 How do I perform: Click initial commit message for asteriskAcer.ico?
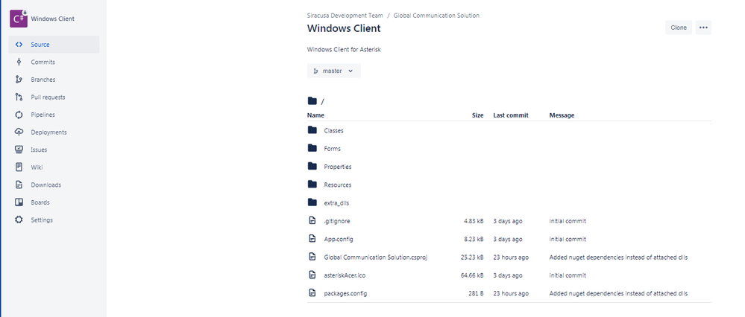[x=568, y=275]
